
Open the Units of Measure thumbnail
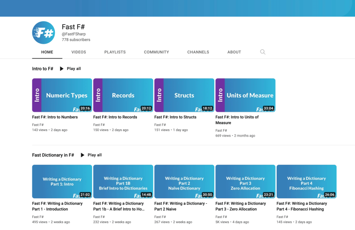[245, 95]
